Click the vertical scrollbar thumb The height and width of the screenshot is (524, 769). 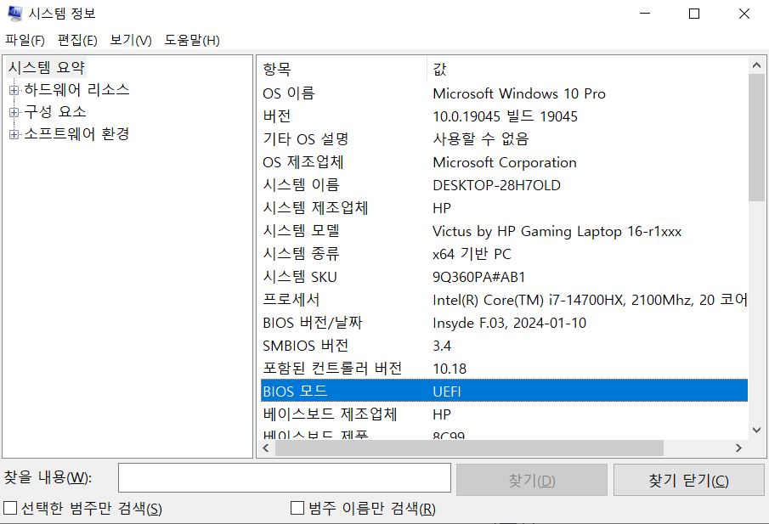756,138
